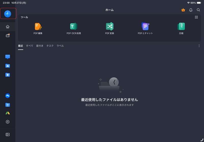This screenshot has width=204, height=142.
Task: Open the local files folder icon
Action: tap(8, 75)
